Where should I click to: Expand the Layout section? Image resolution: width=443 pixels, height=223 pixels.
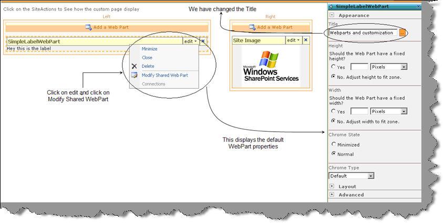[332, 186]
